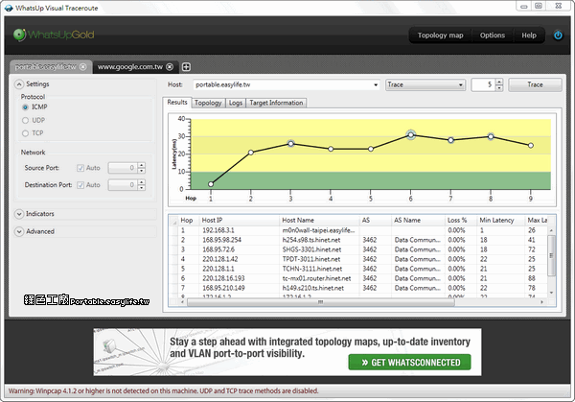Select host name SHGS-3301.hinet.net
This screenshot has height=402, width=575.
pyautogui.click(x=311, y=249)
